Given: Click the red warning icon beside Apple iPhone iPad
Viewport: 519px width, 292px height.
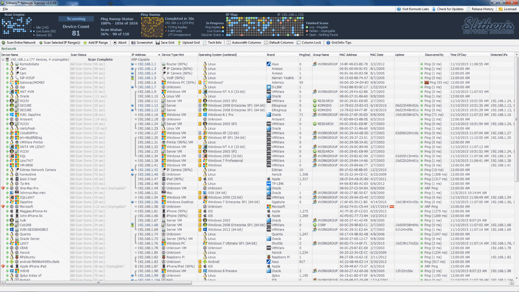Looking at the screenshot, I should 3,266.
